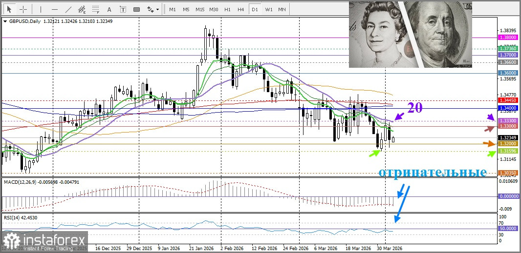Click the 1.38395 price scale value
This screenshot has width=521, height=253.
click(x=508, y=30)
